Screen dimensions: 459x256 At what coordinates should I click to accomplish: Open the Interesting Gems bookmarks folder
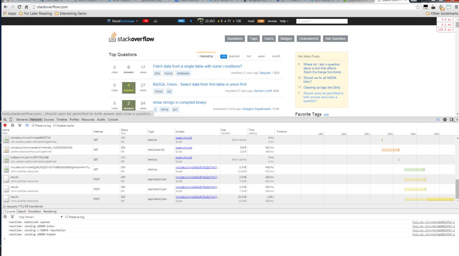point(70,13)
